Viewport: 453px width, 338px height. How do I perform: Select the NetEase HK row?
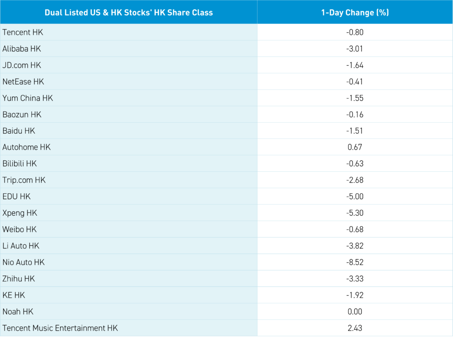pyautogui.click(x=23, y=82)
